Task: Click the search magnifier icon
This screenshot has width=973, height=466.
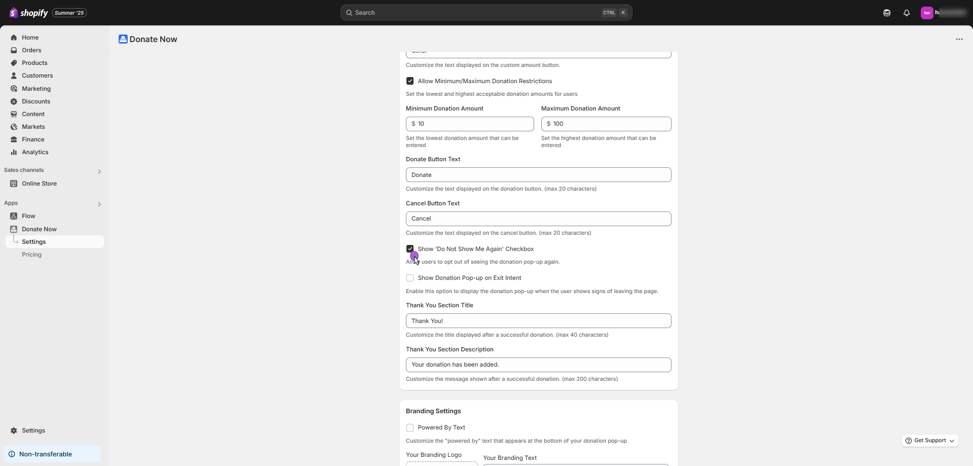Action: pyautogui.click(x=349, y=13)
